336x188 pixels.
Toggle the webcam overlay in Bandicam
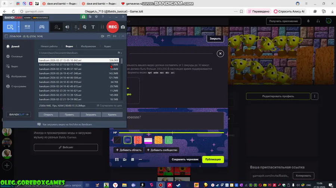[x=57, y=27]
